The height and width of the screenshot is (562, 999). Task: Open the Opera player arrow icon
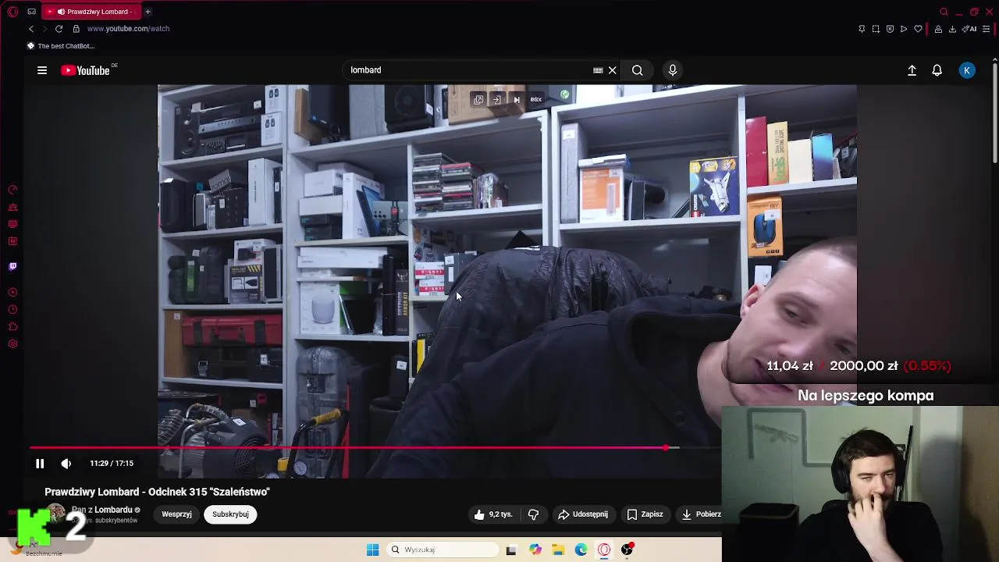pos(904,29)
